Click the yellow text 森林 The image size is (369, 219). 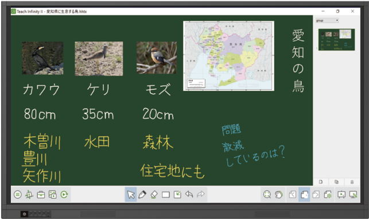(158, 142)
